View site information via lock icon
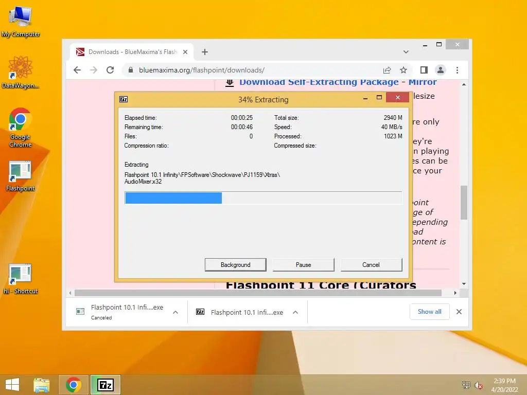The image size is (527, 395). pos(131,70)
